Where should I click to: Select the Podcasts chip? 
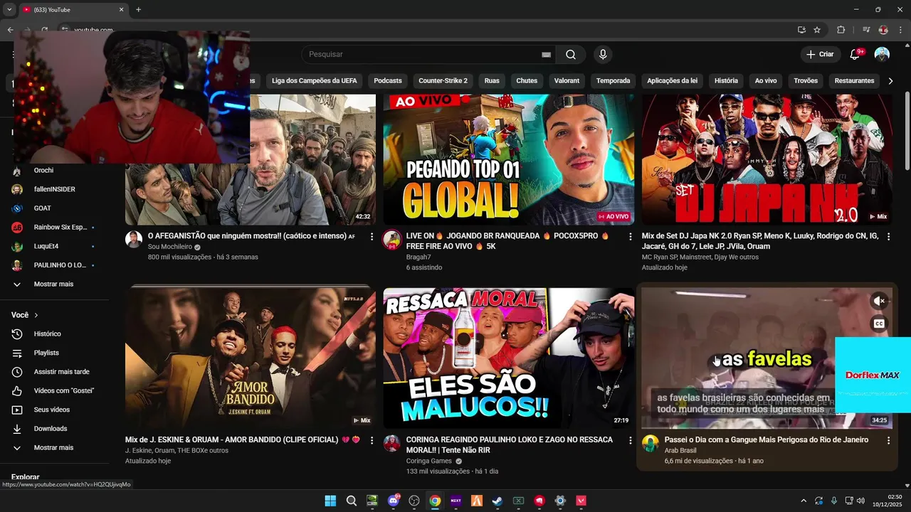click(388, 81)
